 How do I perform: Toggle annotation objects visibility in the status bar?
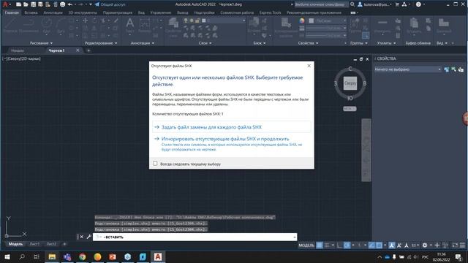392,245
